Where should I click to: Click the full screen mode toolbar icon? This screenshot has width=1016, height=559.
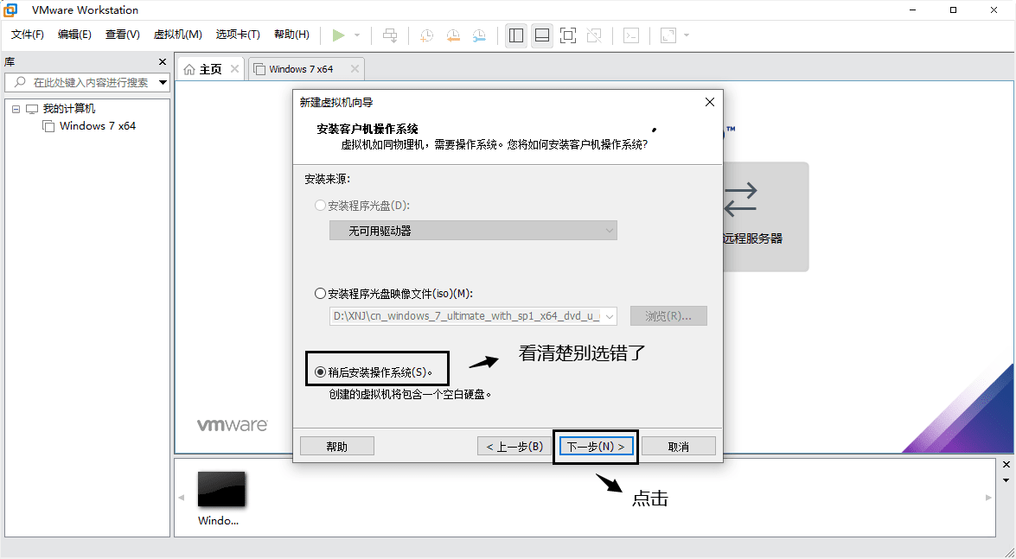568,35
